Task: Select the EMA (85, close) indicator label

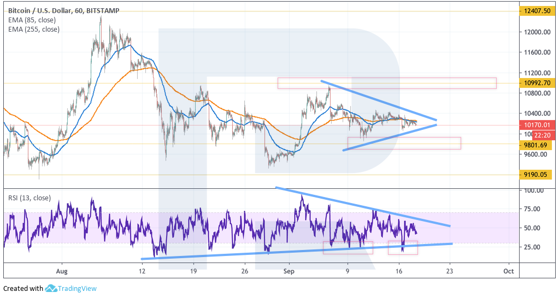Action: (x=33, y=20)
